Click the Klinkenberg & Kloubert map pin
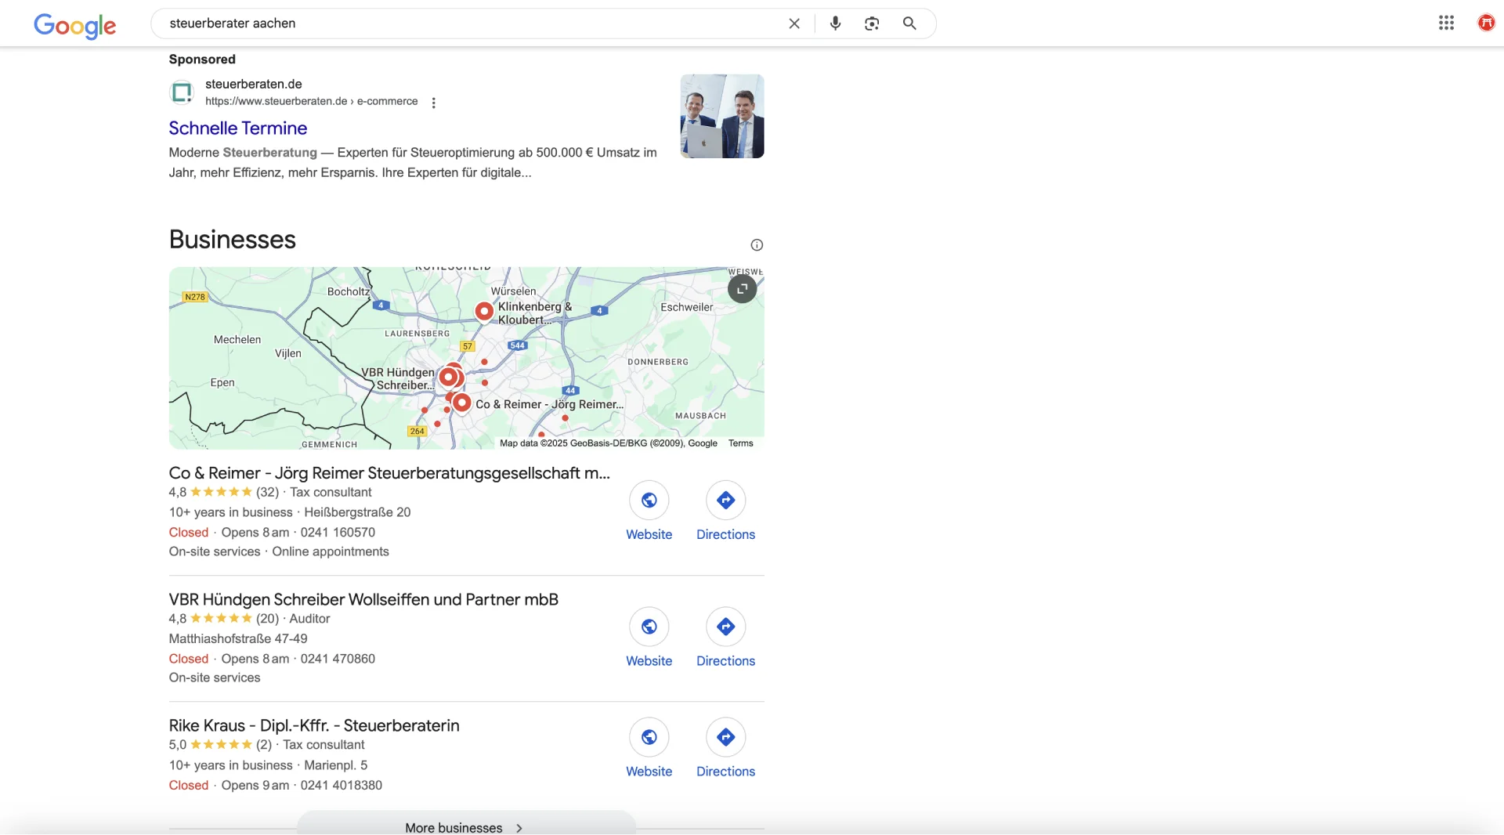1504x835 pixels. pyautogui.click(x=484, y=311)
